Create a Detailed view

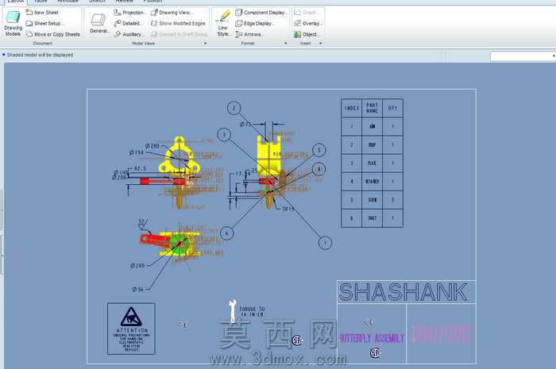tap(129, 23)
